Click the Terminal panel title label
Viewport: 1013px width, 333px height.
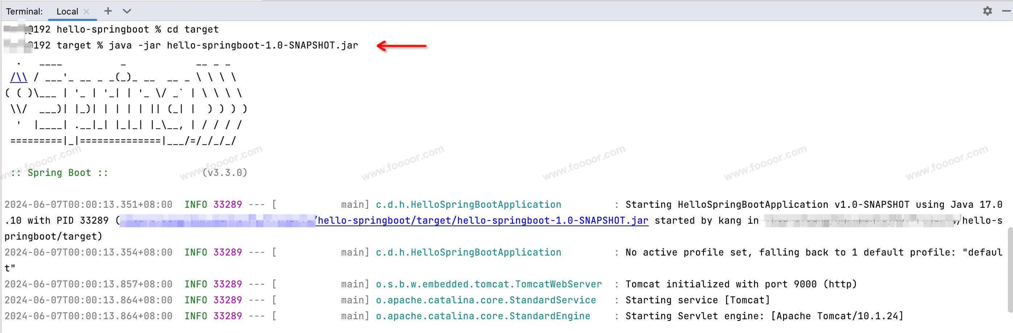coord(24,11)
